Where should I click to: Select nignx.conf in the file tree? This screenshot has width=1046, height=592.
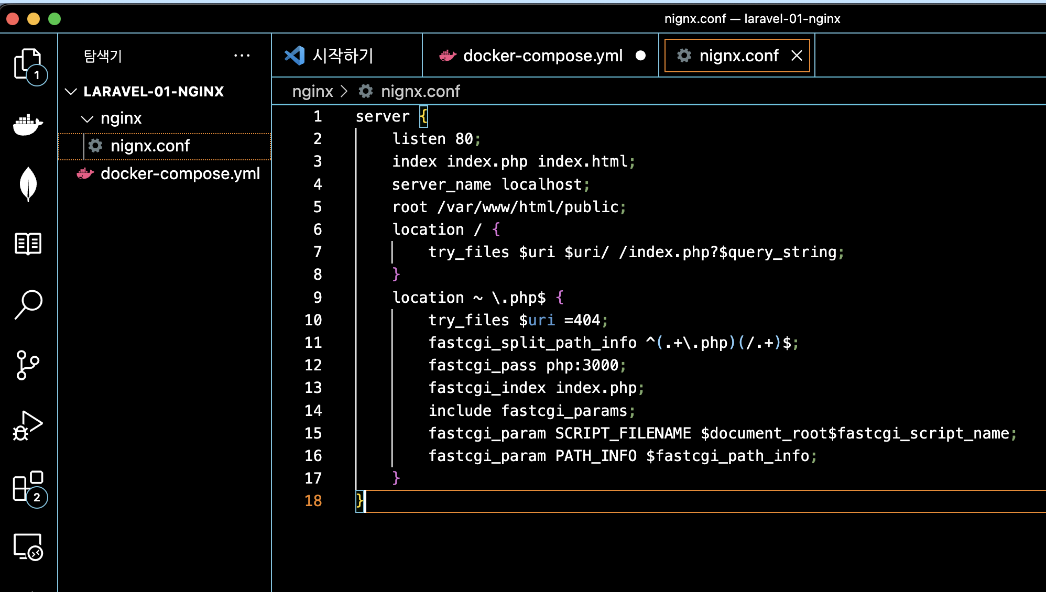(165, 146)
